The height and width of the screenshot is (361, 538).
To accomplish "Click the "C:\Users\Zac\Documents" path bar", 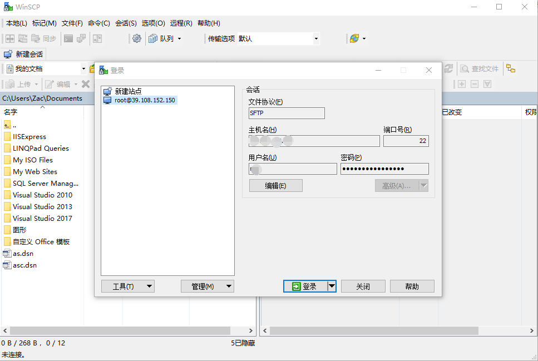I will 48,98.
